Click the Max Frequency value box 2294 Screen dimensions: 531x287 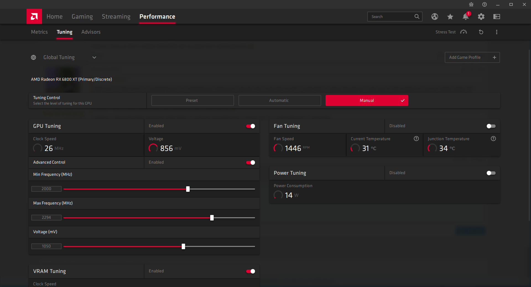coord(46,217)
